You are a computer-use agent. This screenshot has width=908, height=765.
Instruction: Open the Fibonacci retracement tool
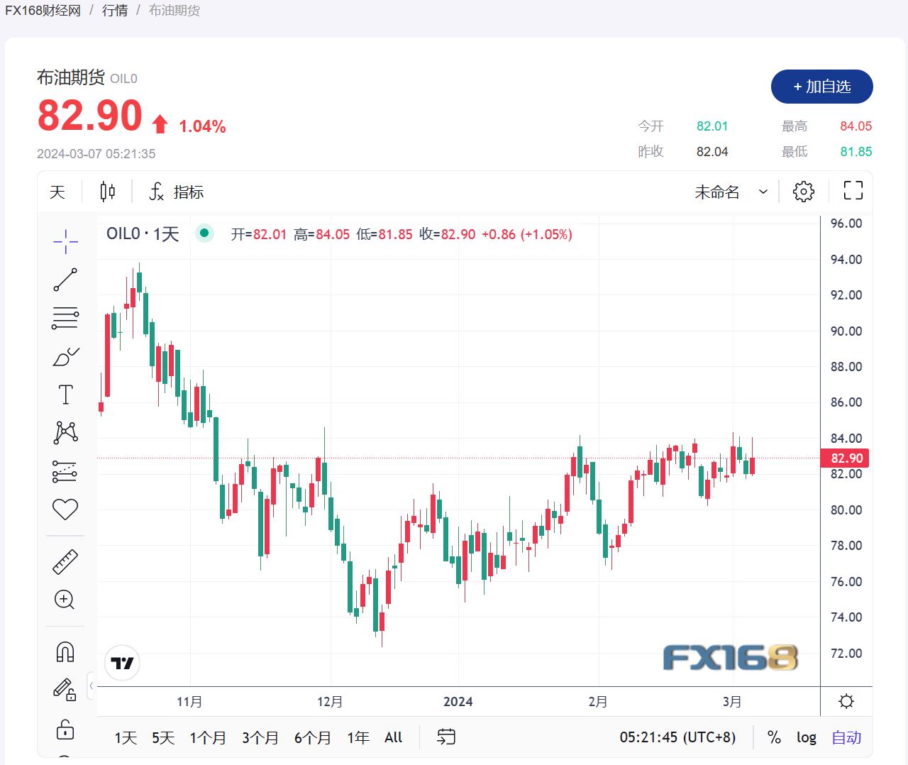[x=65, y=318]
